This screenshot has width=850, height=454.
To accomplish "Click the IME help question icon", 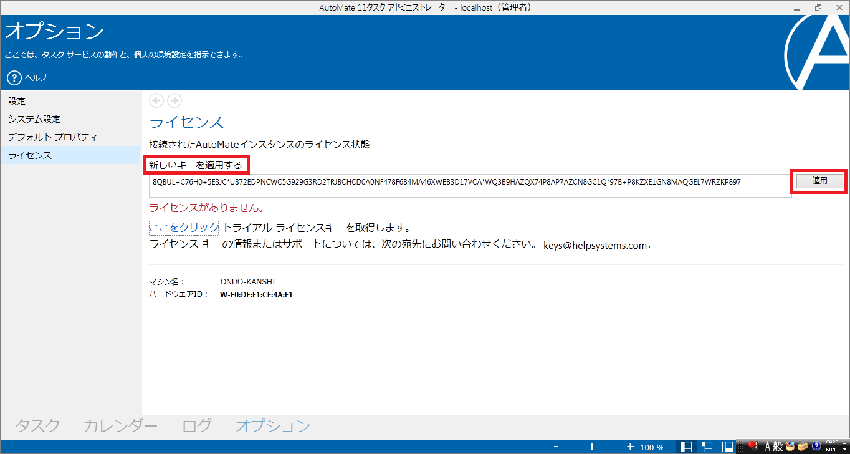I will coord(816,447).
